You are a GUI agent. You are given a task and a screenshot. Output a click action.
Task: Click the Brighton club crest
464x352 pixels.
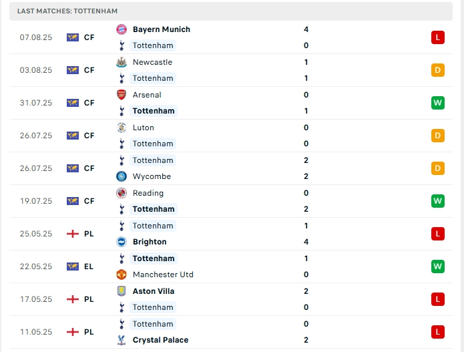122,242
